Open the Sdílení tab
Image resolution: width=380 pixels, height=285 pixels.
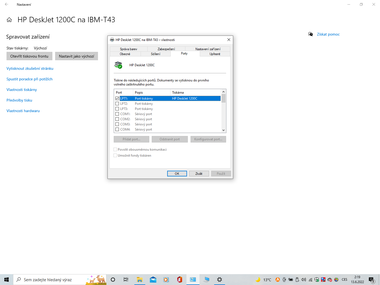(156, 54)
